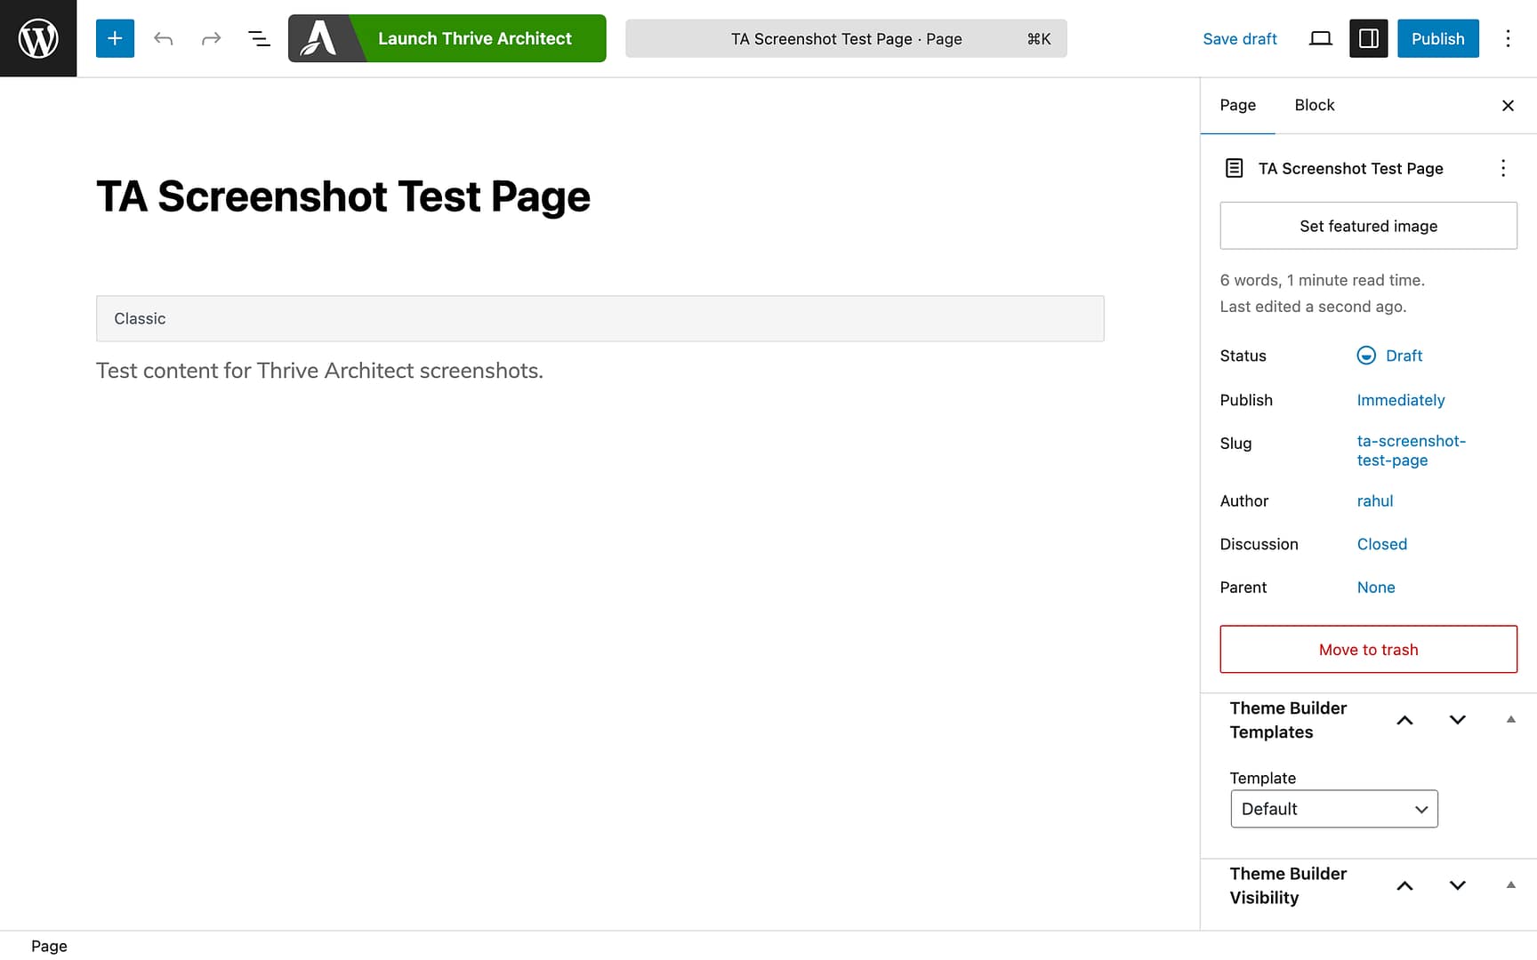Close the settings sidebar
The width and height of the screenshot is (1537, 960).
(1508, 105)
